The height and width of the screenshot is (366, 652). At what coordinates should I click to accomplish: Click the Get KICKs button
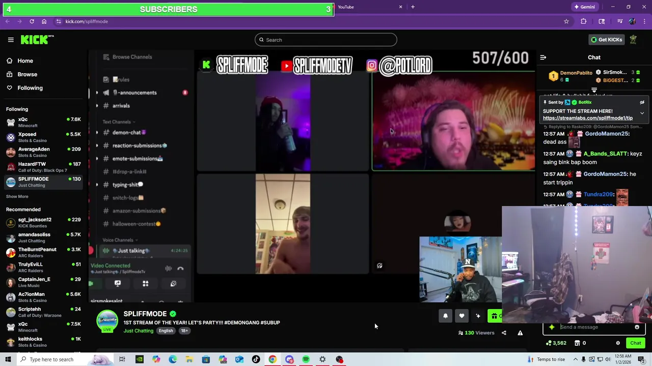point(606,40)
